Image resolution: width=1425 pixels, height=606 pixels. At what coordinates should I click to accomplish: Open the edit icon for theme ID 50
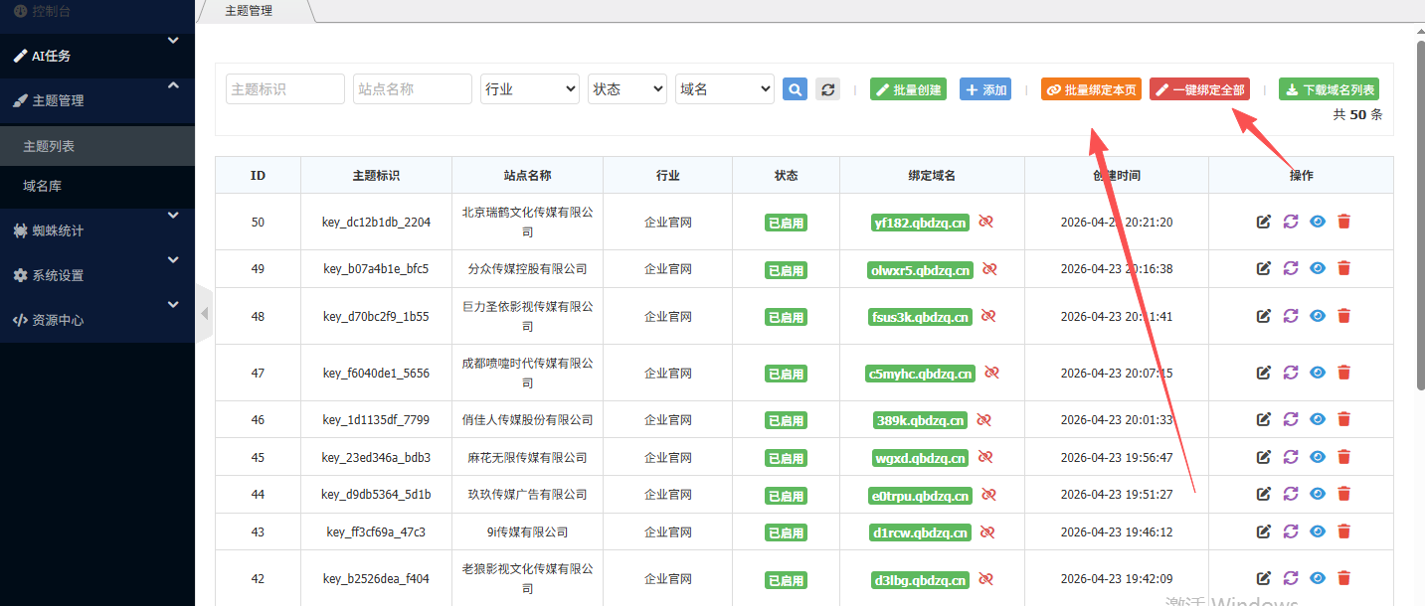(x=1263, y=222)
